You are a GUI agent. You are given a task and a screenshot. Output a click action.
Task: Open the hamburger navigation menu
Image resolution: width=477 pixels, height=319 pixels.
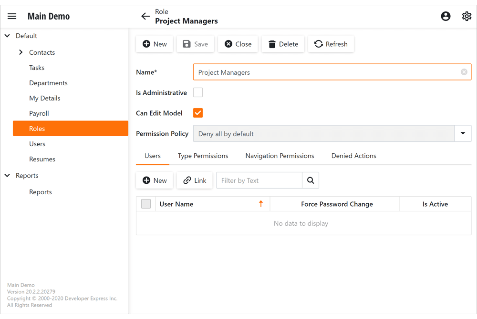tap(12, 16)
